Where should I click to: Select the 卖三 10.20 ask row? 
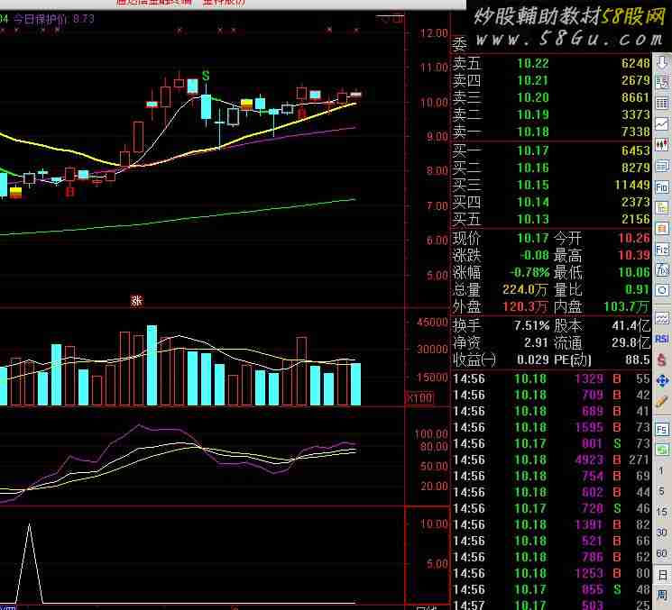pyautogui.click(x=551, y=97)
